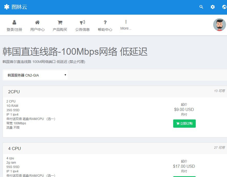Click the 4 CPU plan header
Viewport: 227px width, 177px height.
point(15,148)
